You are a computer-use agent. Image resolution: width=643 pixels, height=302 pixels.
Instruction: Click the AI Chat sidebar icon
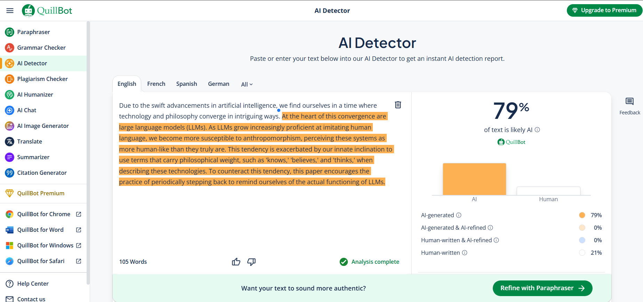coord(9,110)
